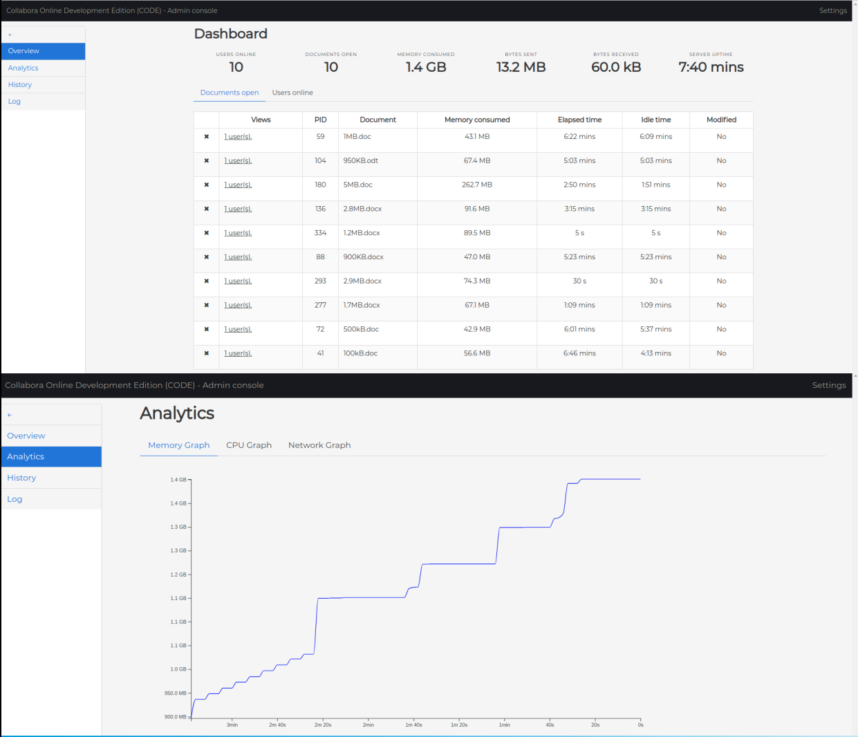The image size is (858, 737).
Task: Open Settings in the top dashboard header
Action: (832, 10)
